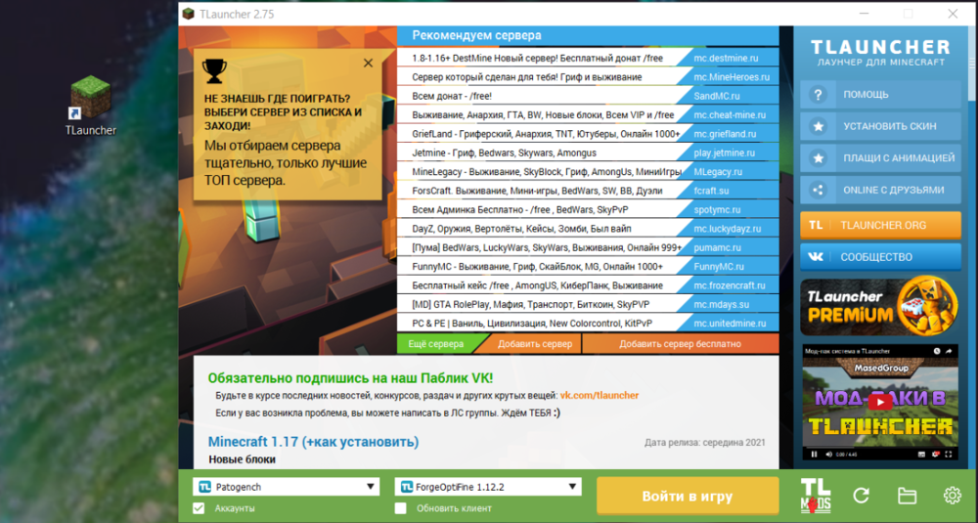
Task: Click the Добавить сервер tab
Action: coord(535,344)
